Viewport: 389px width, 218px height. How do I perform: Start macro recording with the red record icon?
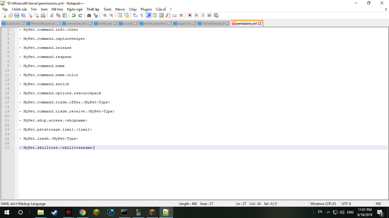tap(190, 15)
